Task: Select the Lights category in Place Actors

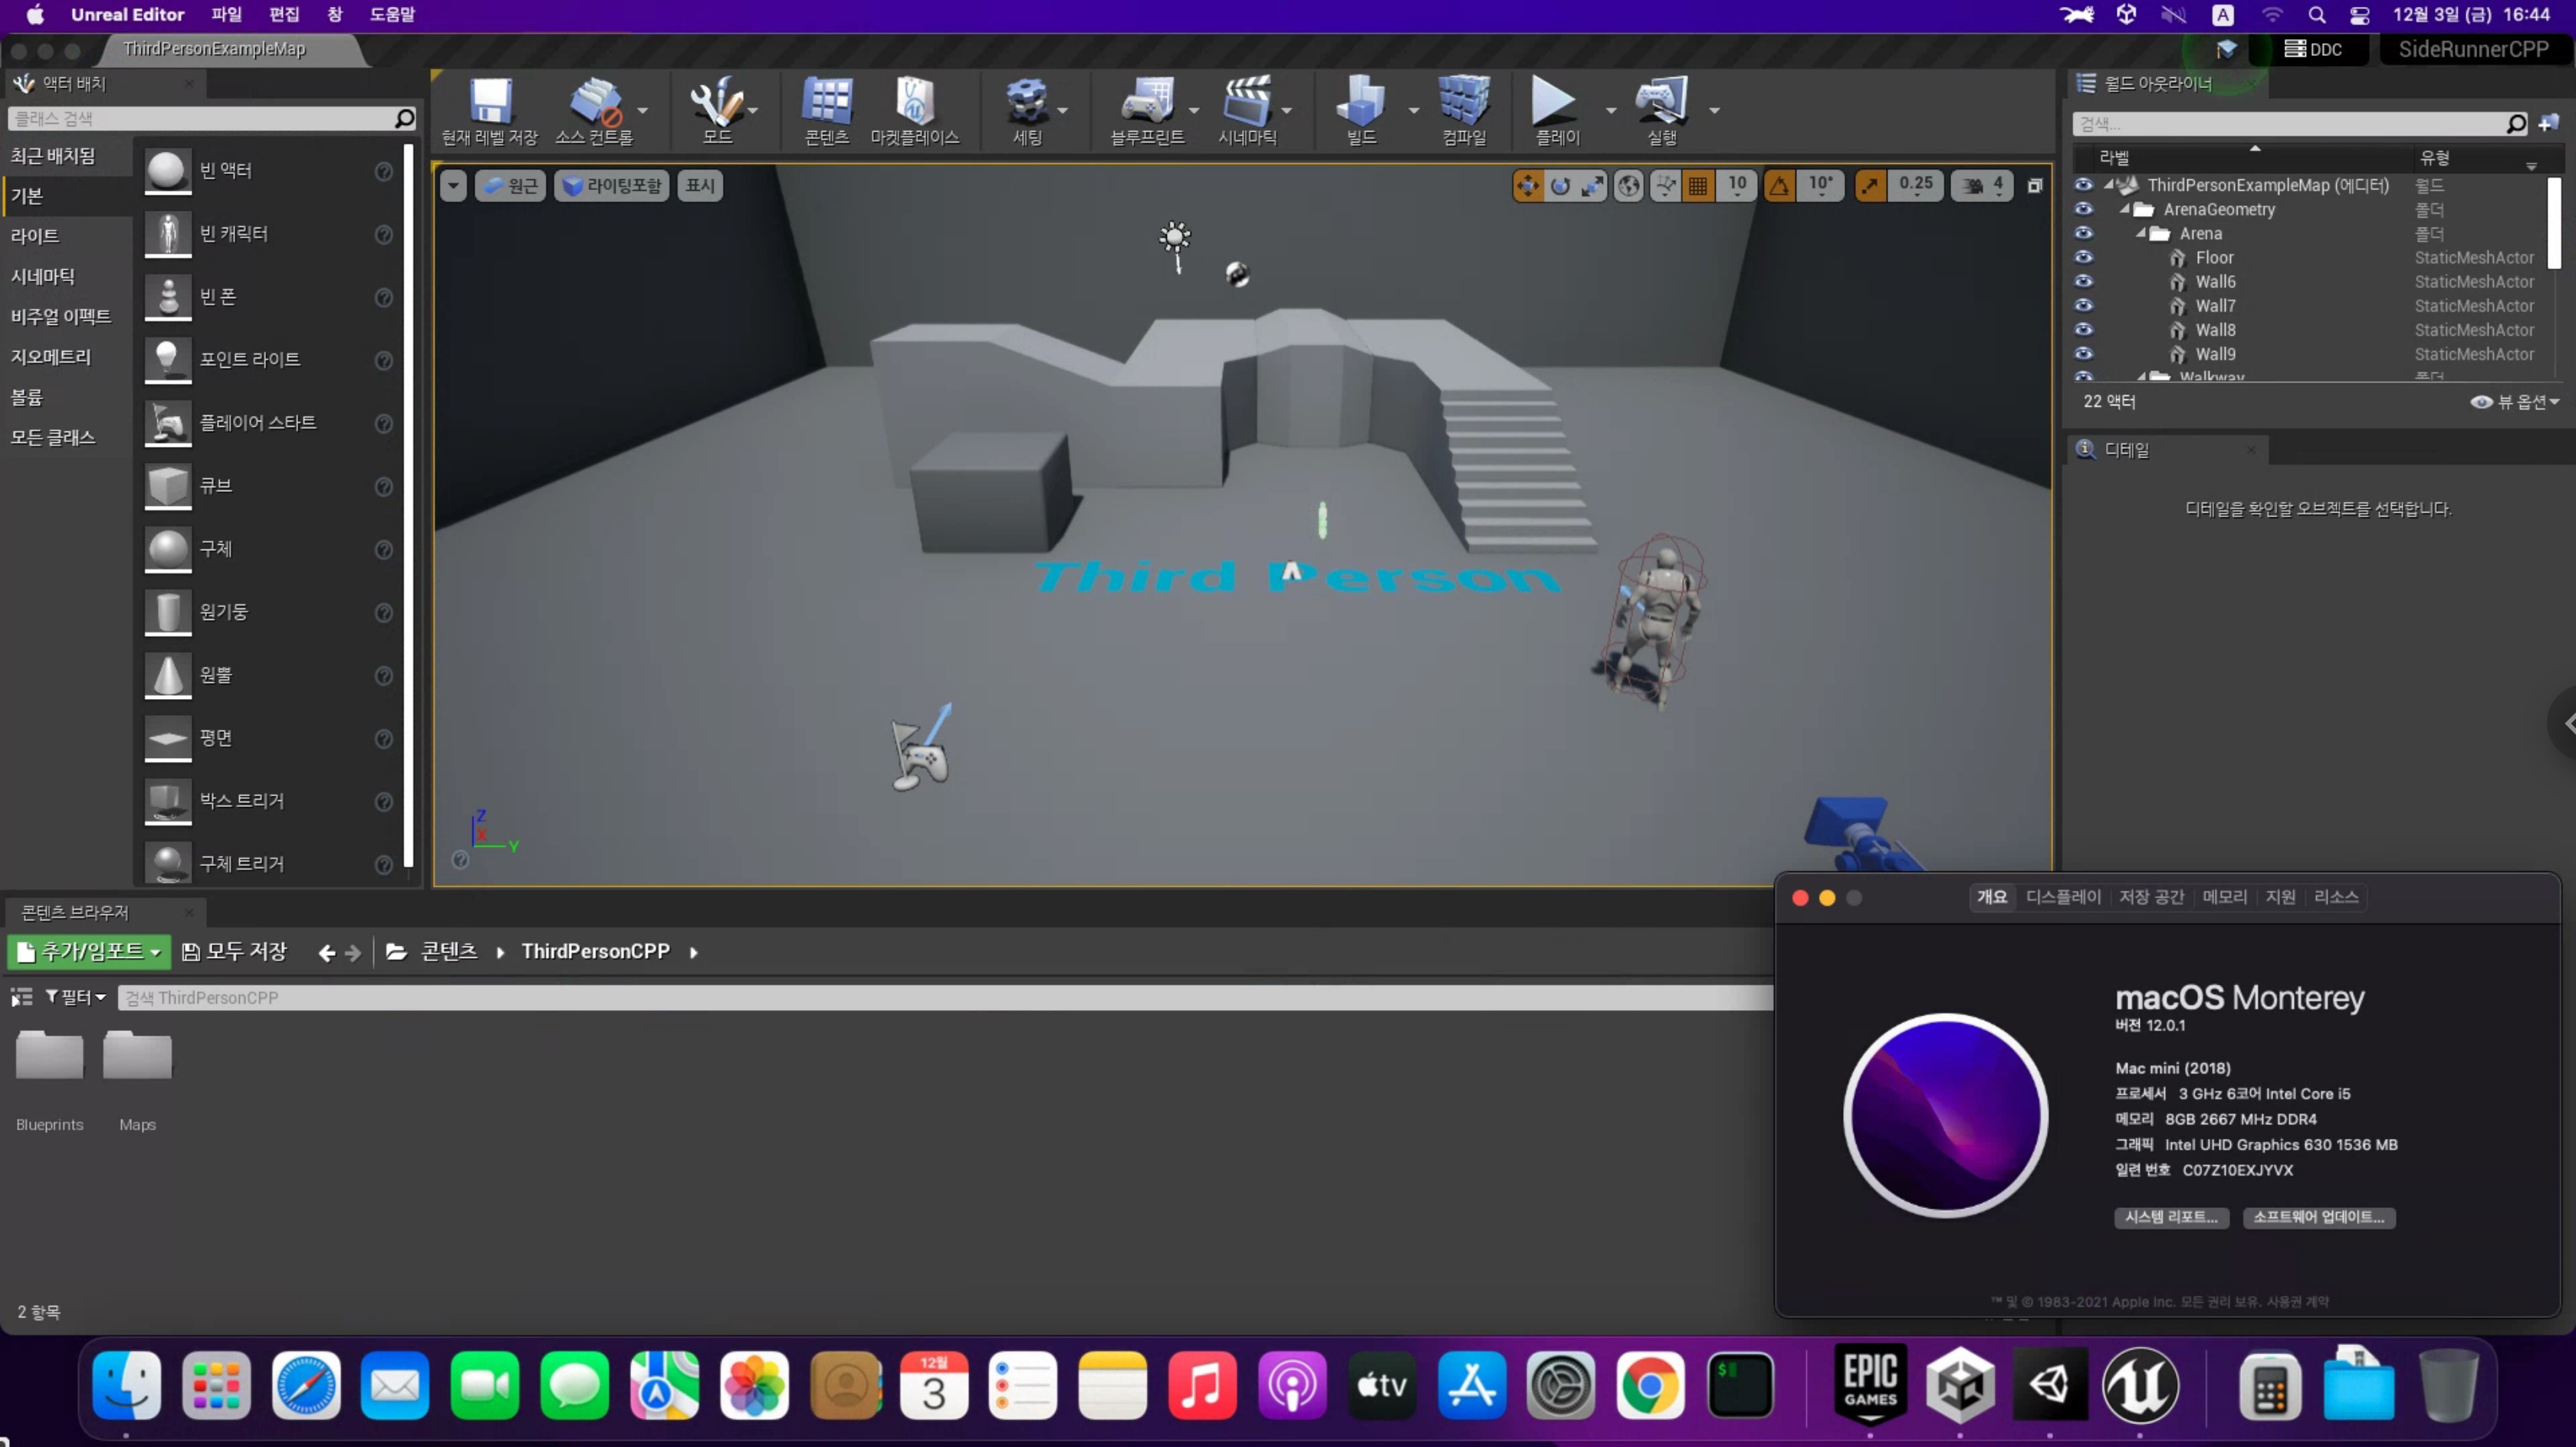Action: [x=36, y=236]
